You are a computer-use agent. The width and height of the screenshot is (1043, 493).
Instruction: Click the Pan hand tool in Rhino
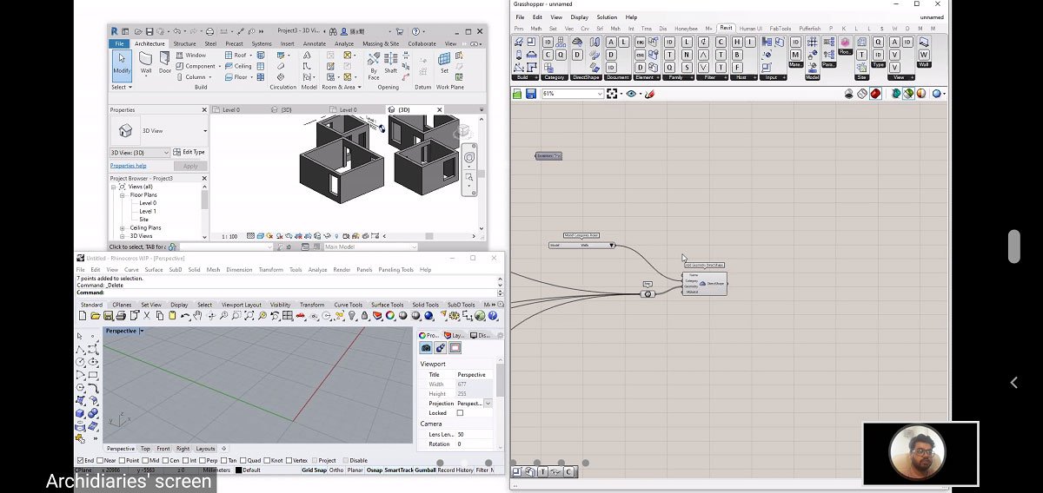199,316
